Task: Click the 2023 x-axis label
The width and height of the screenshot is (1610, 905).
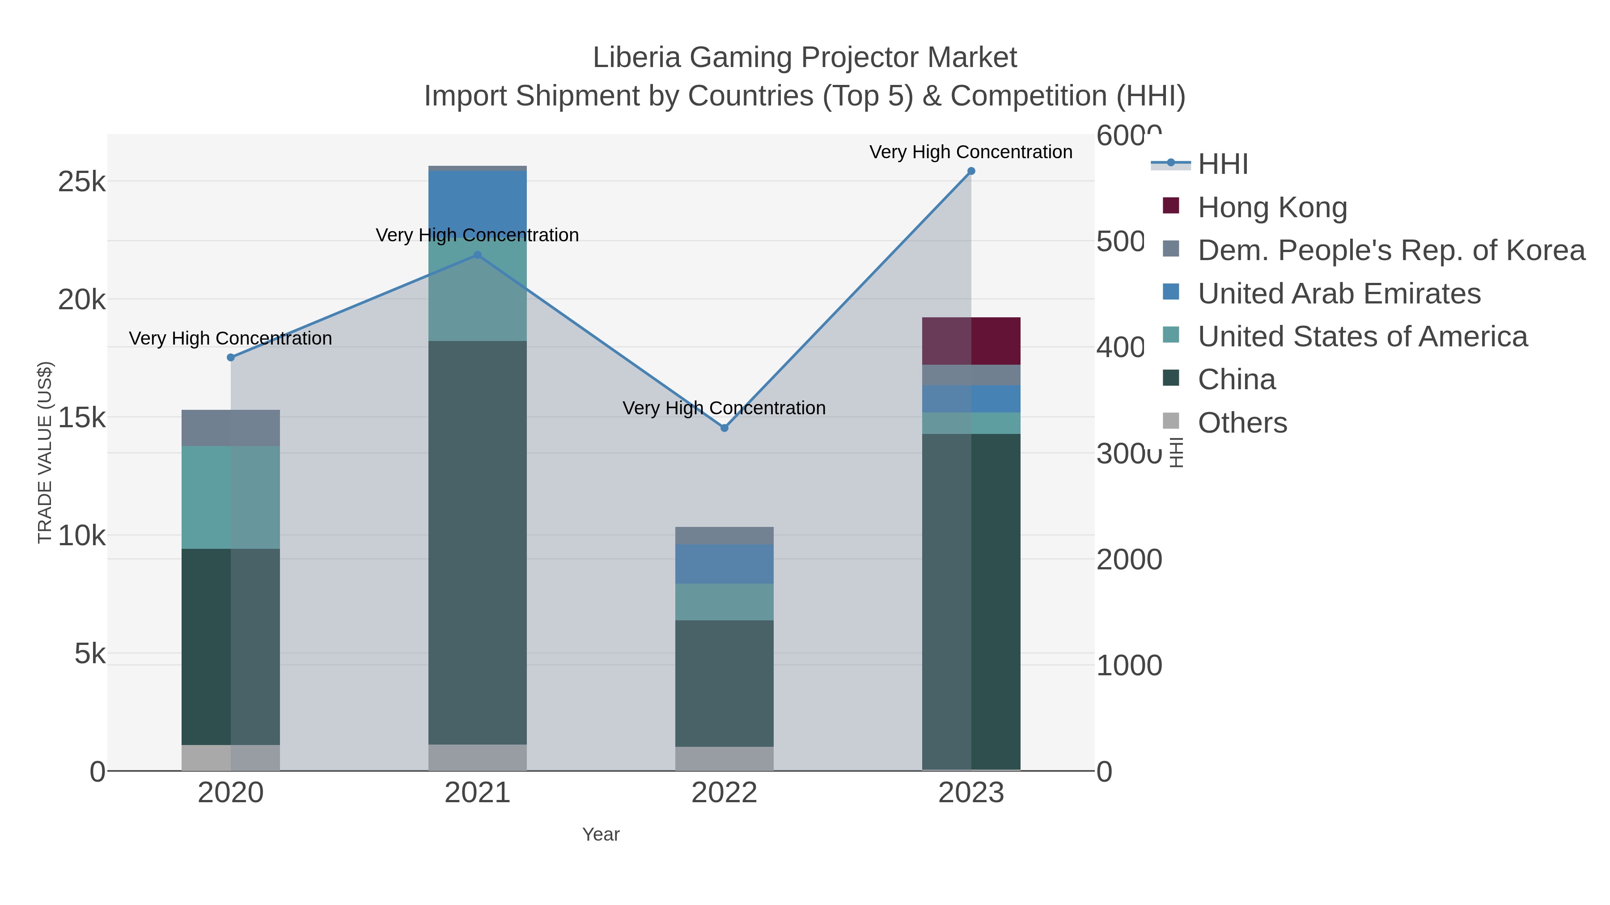Action: tap(971, 793)
